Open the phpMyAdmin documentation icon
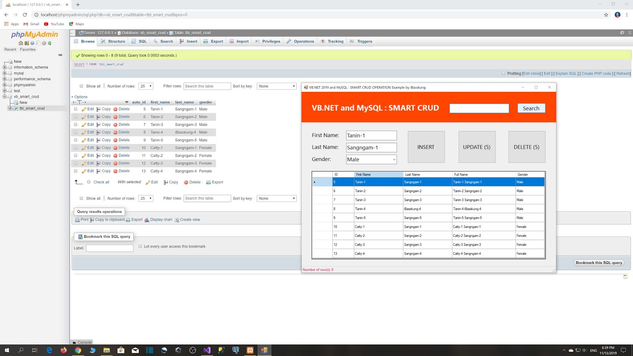Viewport: 633px width, 356px height. click(32, 43)
